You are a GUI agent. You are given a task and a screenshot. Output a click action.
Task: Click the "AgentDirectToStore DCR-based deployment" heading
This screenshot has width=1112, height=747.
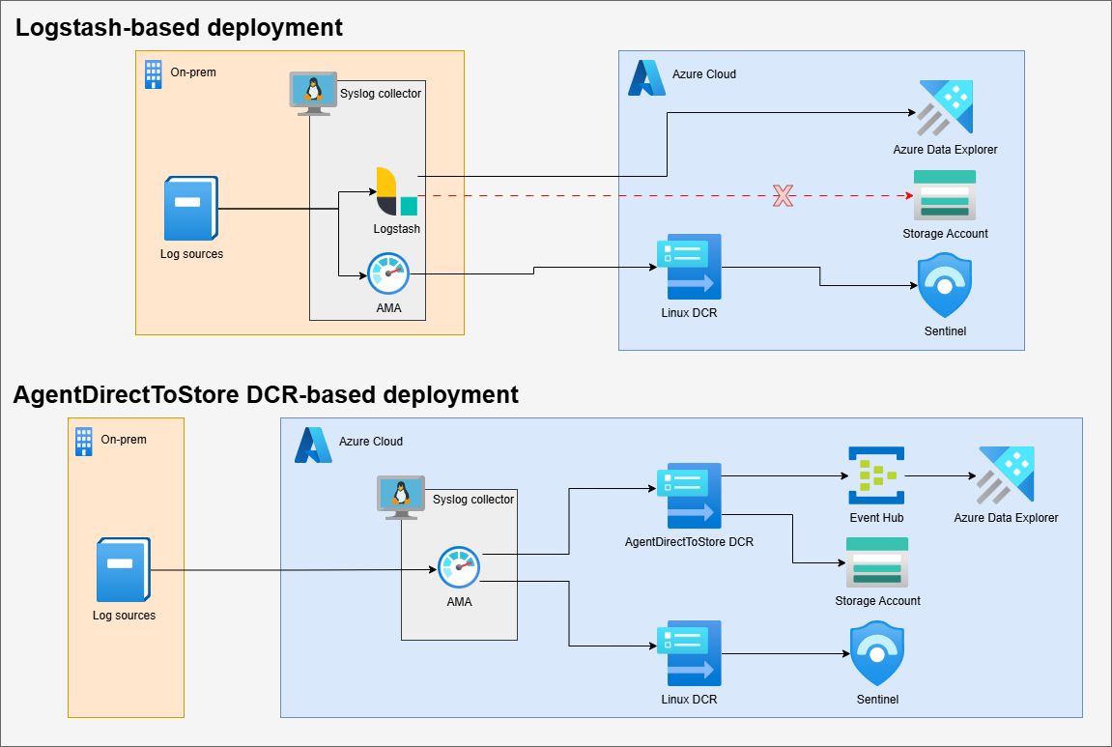click(266, 394)
